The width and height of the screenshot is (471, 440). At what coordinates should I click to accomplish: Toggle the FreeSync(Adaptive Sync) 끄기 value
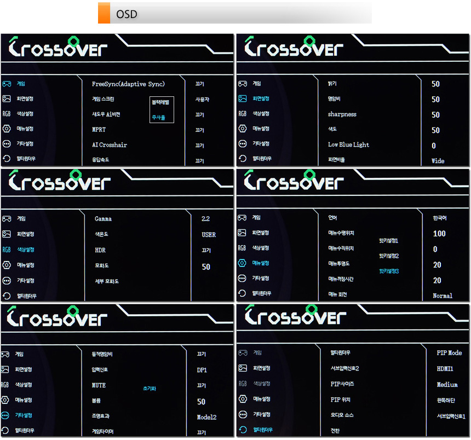(x=199, y=84)
